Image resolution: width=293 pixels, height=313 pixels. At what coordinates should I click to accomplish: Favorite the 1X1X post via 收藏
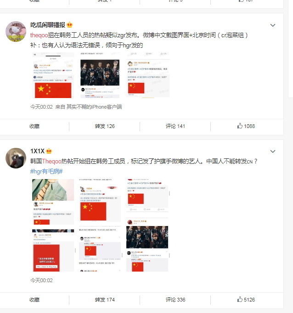[x=34, y=300]
